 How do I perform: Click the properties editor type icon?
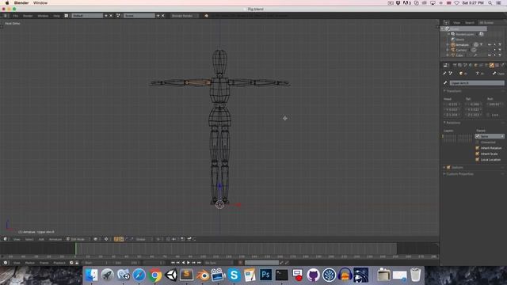[x=446, y=65]
